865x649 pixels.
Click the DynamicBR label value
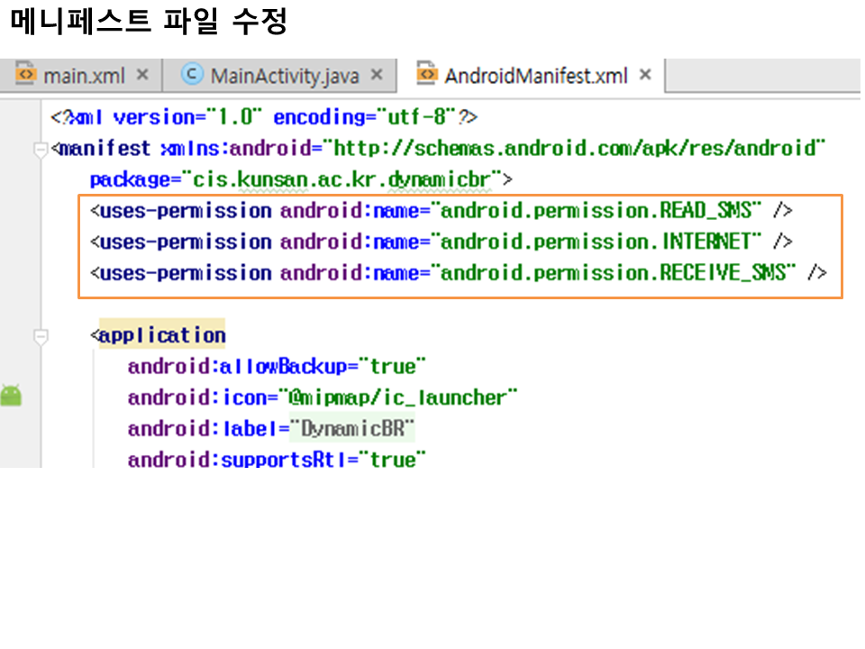coord(352,428)
